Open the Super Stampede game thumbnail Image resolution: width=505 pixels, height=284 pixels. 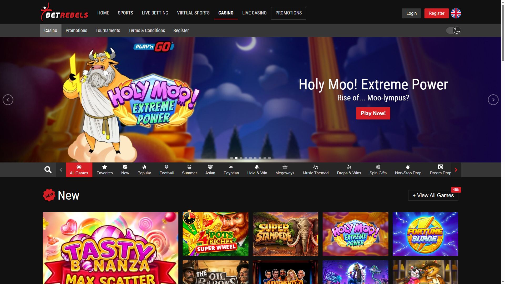(285, 234)
